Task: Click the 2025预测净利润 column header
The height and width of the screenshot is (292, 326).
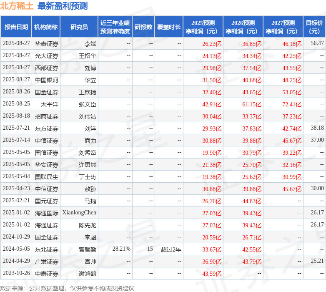Action: click(x=203, y=27)
